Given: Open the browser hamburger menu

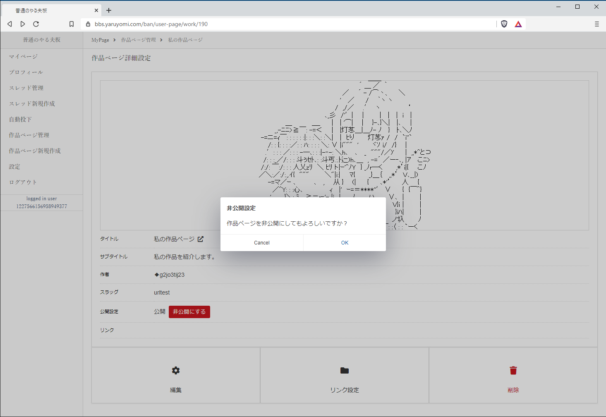Looking at the screenshot, I should [x=596, y=24].
